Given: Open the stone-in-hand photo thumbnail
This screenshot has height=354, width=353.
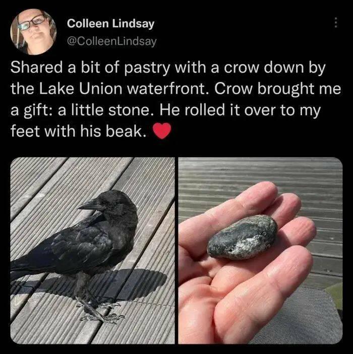Looking at the screenshot, I should tap(260, 251).
